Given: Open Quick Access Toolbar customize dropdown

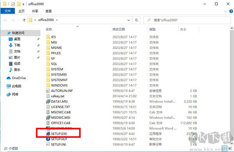Looking at the screenshot, I should (23, 4).
